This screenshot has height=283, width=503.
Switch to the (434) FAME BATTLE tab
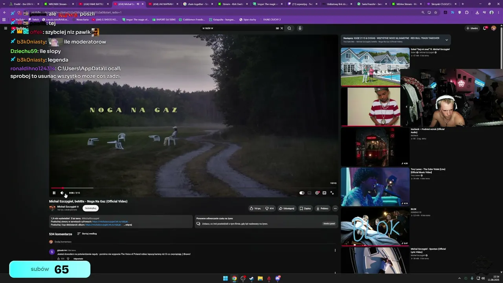(x=93, y=4)
